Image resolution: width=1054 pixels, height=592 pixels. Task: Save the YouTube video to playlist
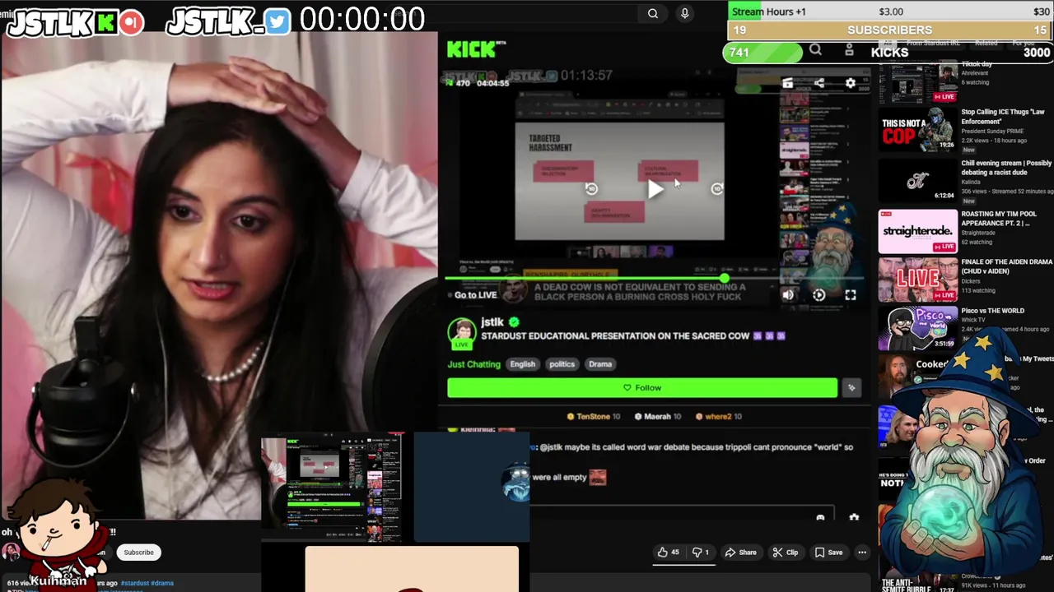(828, 553)
